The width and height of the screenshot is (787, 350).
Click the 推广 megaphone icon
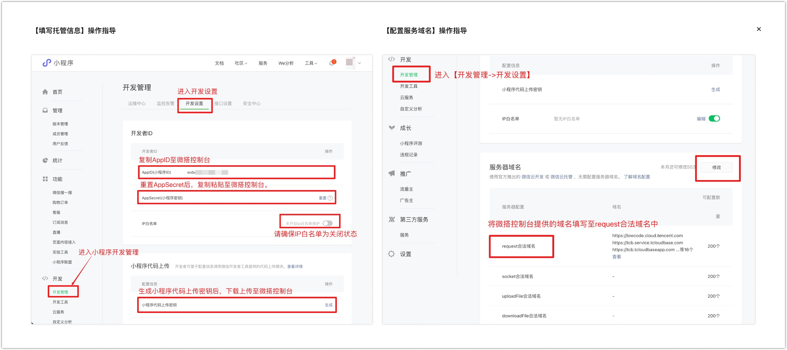(392, 173)
